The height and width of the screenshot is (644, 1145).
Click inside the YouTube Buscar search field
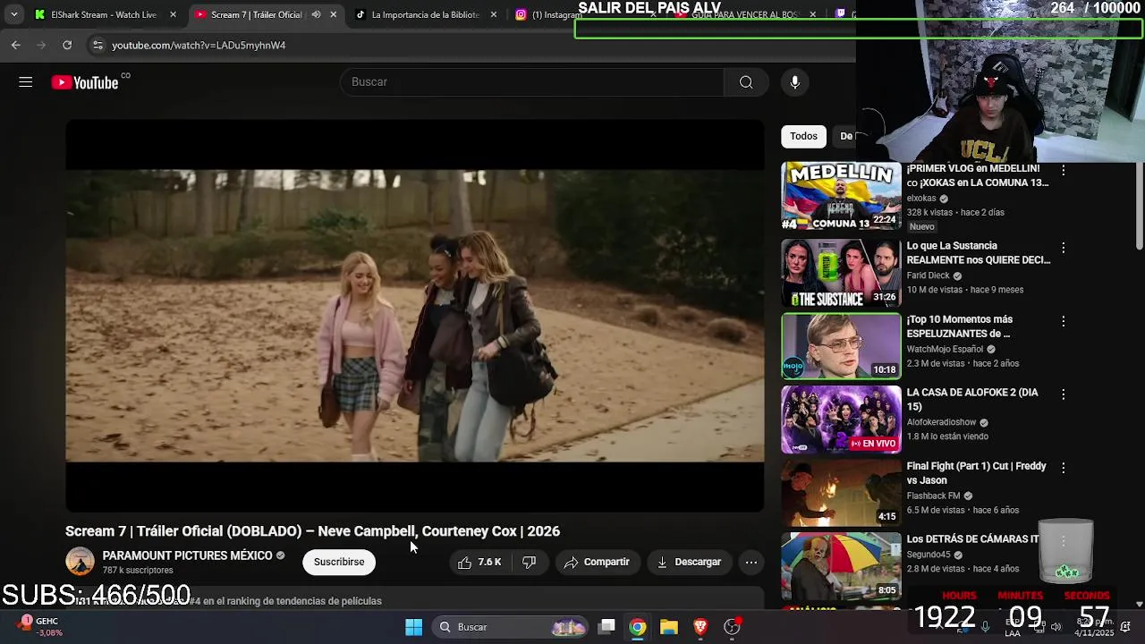point(532,82)
